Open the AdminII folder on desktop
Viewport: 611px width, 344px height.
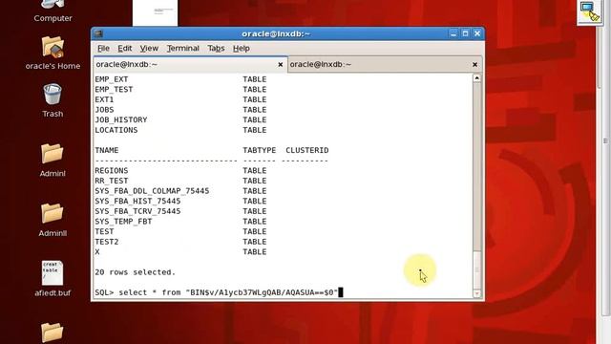[x=53, y=220]
